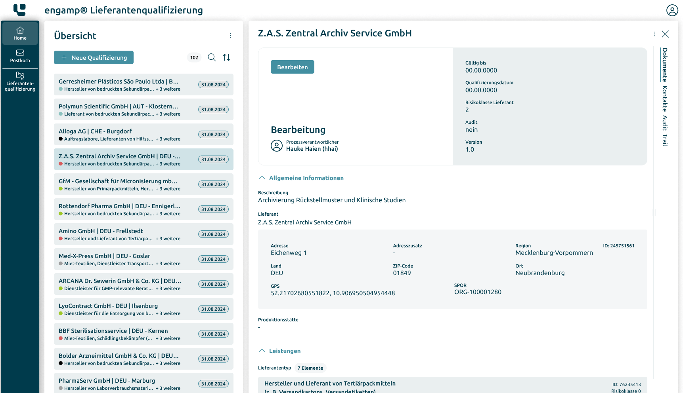
Task: Click the Neue Qualifizierung button
Action: [x=94, y=58]
